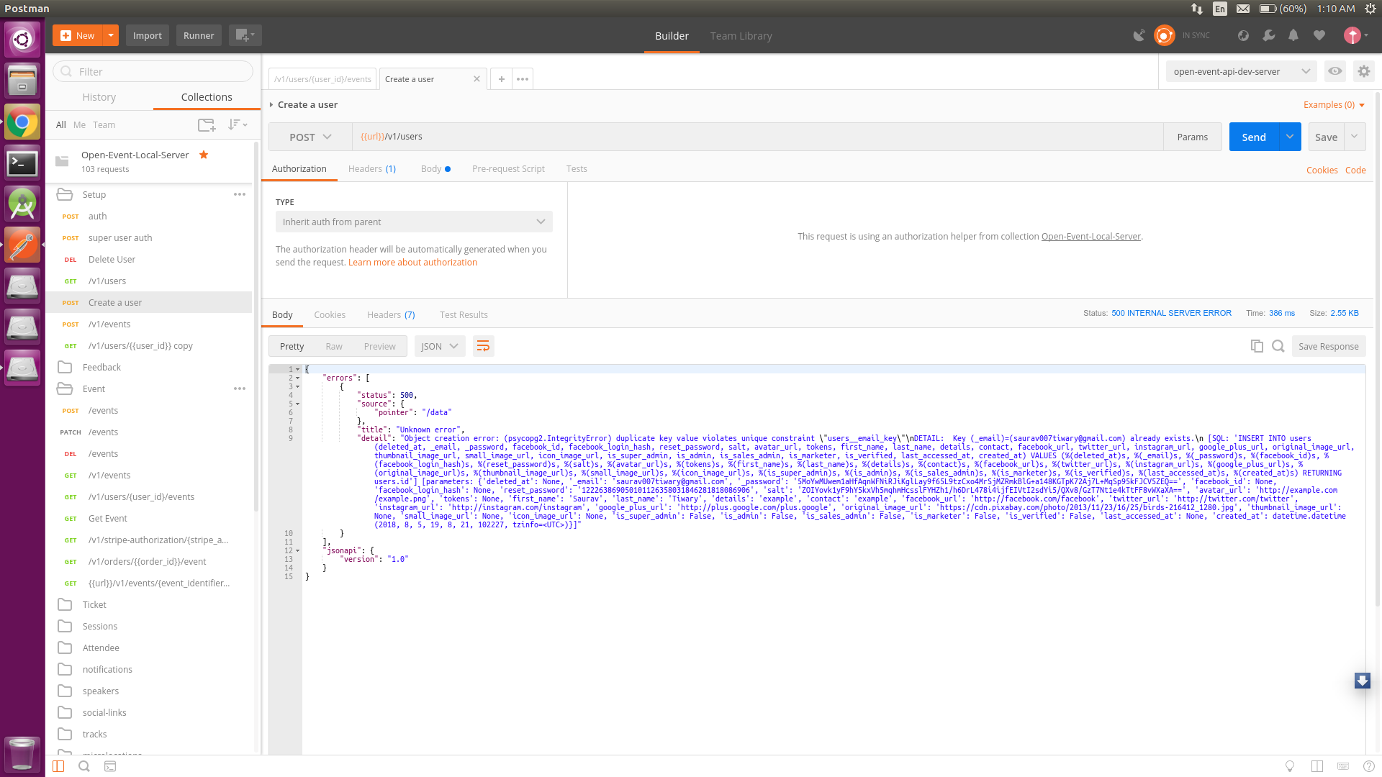Open collection sort options icon
The height and width of the screenshot is (777, 1382).
point(238,124)
